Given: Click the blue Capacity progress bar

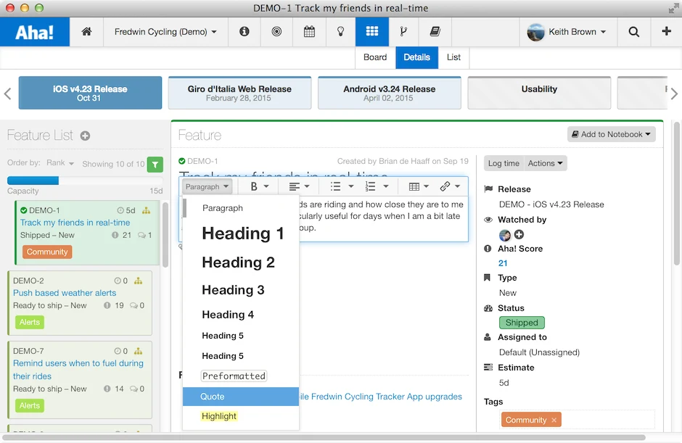Looking at the screenshot, I should 33,181.
